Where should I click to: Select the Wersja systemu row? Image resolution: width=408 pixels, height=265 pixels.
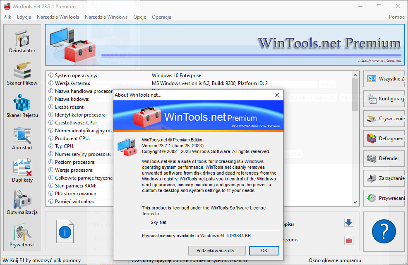click(199, 83)
